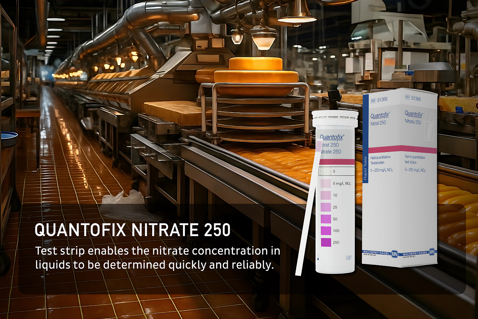Click the vertical "Rapid Tests" label on box

[365, 169]
